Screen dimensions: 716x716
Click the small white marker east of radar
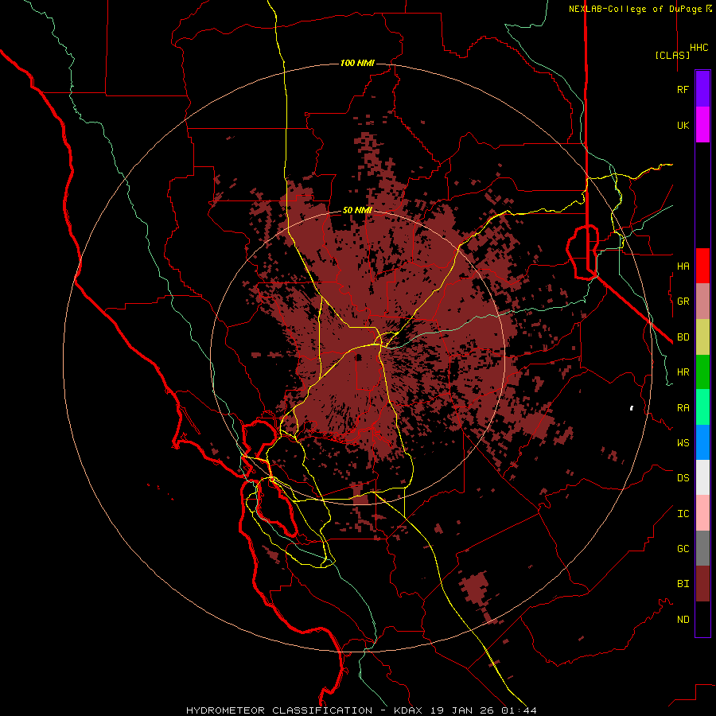coord(632,408)
